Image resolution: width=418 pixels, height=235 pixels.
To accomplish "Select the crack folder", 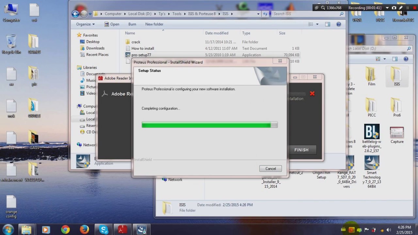I will pos(136,42).
